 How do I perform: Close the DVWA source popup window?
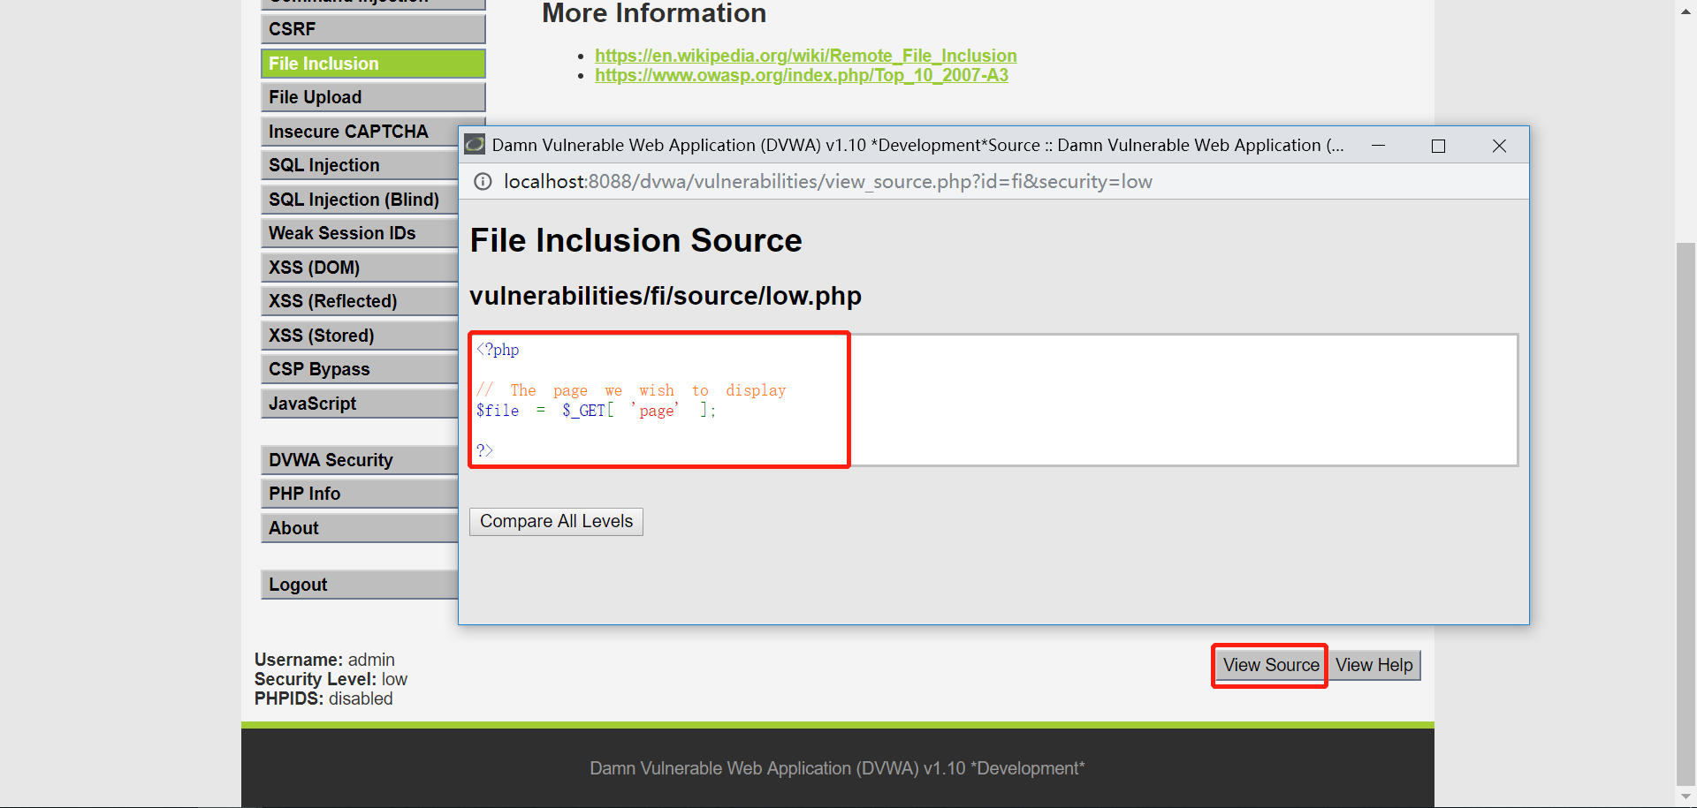(x=1499, y=146)
